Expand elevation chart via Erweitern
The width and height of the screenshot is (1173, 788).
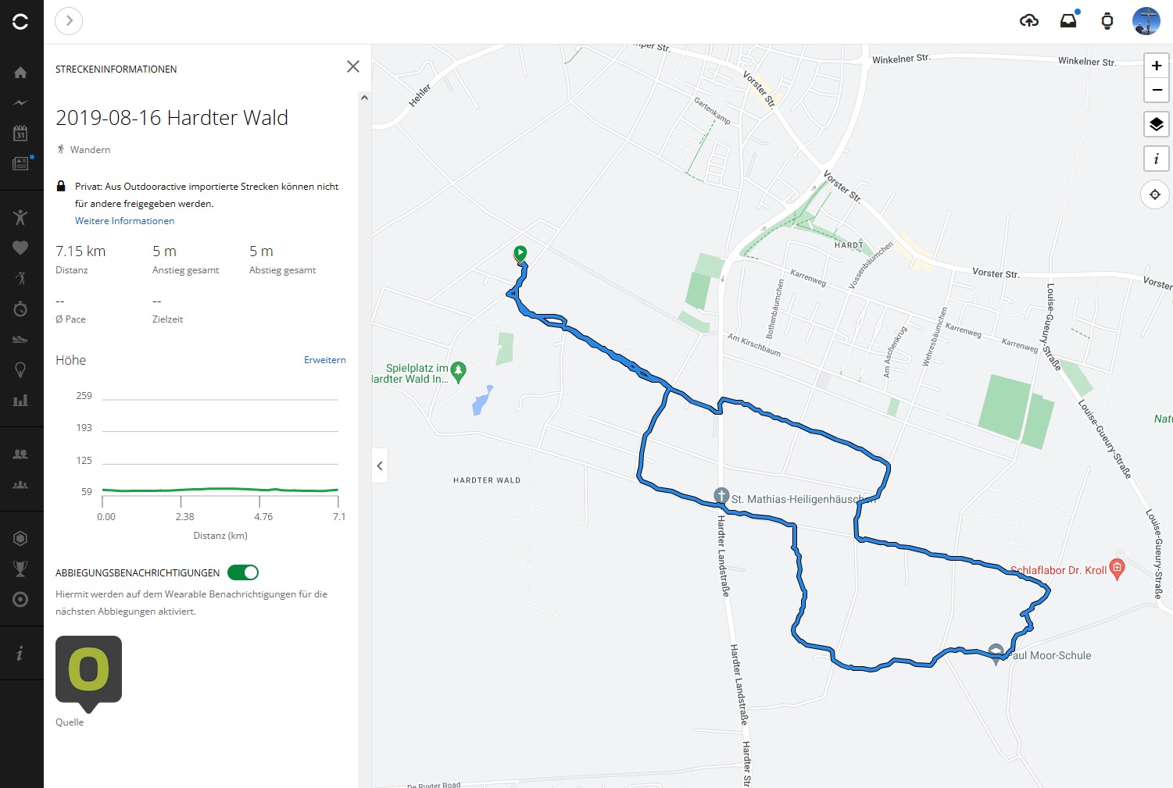324,360
